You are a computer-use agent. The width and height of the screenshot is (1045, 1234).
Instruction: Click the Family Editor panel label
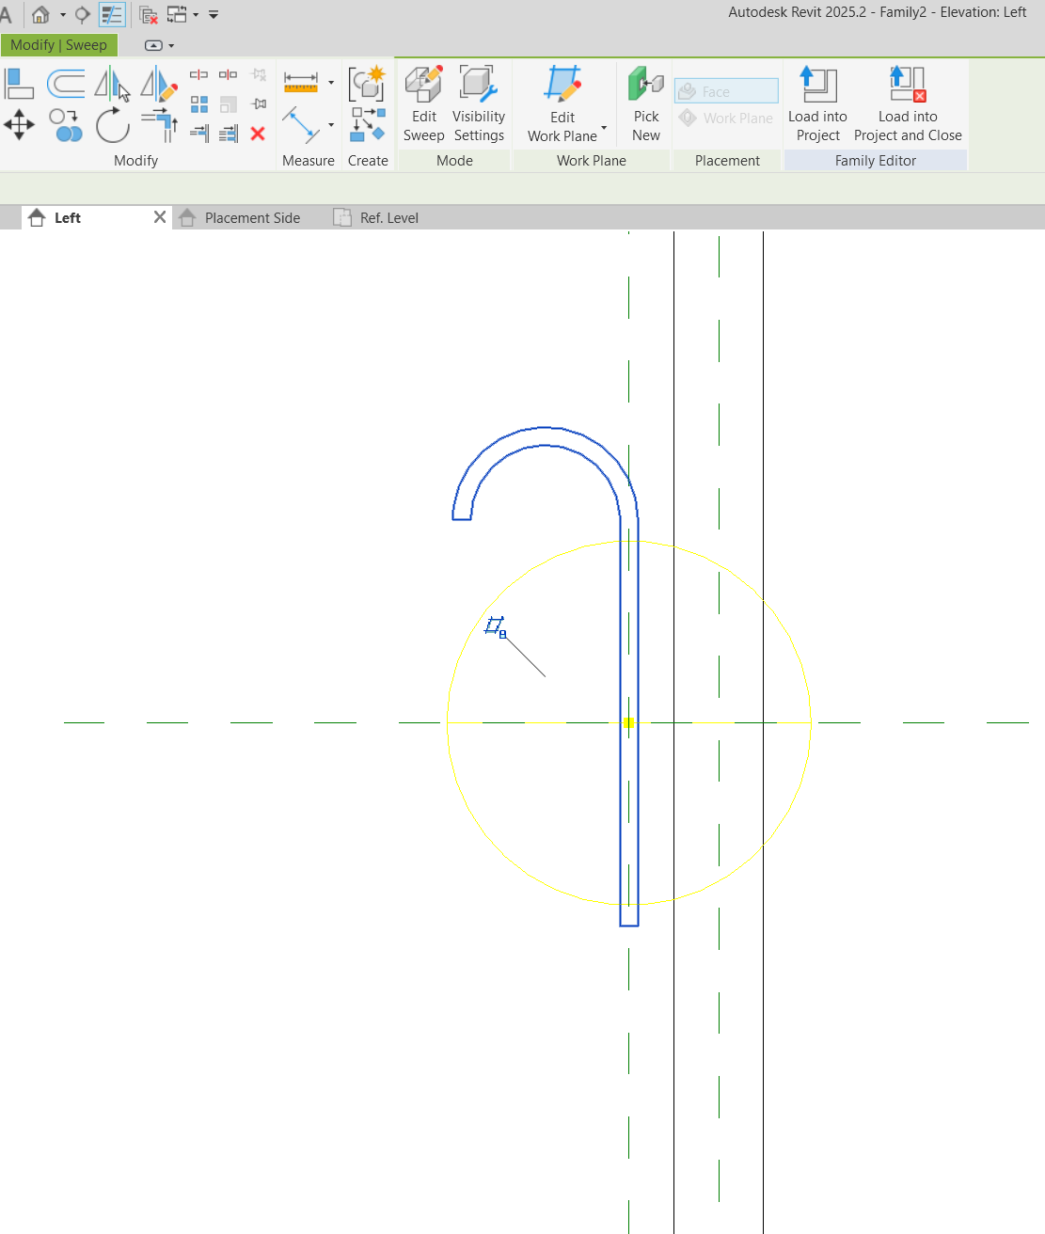[876, 161]
